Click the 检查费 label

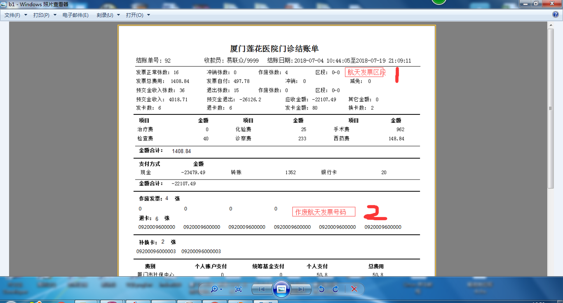coord(145,139)
